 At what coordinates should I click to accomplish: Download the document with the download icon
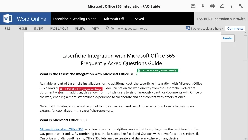click(203, 6)
